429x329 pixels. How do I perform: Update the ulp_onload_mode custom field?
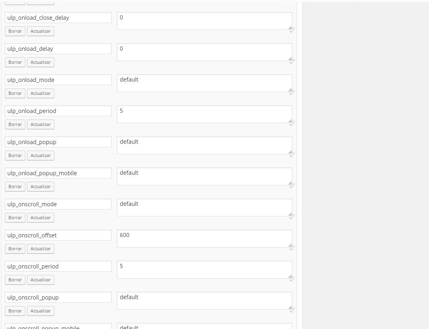[40, 93]
